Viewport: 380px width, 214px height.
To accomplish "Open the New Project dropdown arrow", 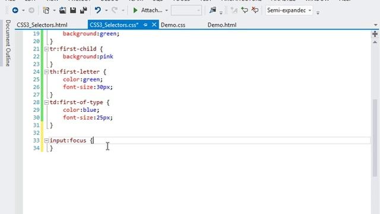I will (54, 11).
